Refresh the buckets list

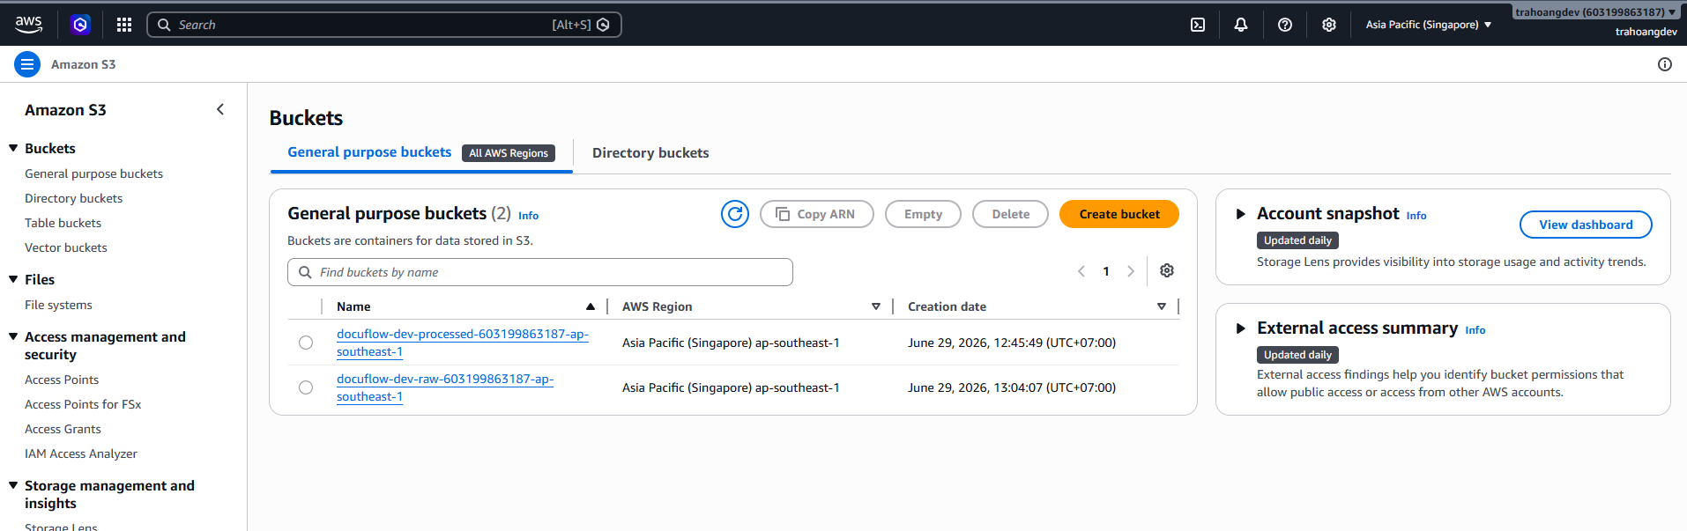tap(735, 214)
